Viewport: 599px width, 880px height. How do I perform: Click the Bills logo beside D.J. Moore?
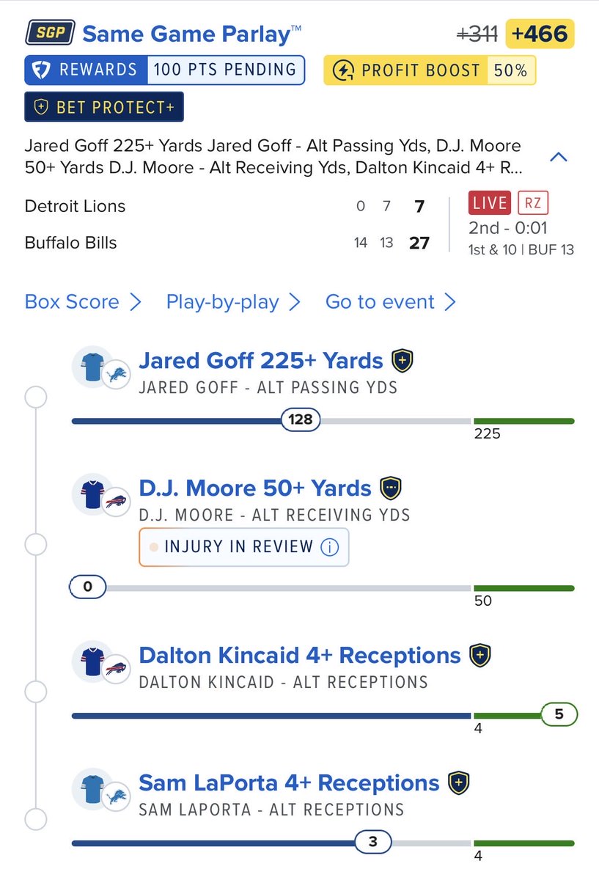[x=116, y=502]
